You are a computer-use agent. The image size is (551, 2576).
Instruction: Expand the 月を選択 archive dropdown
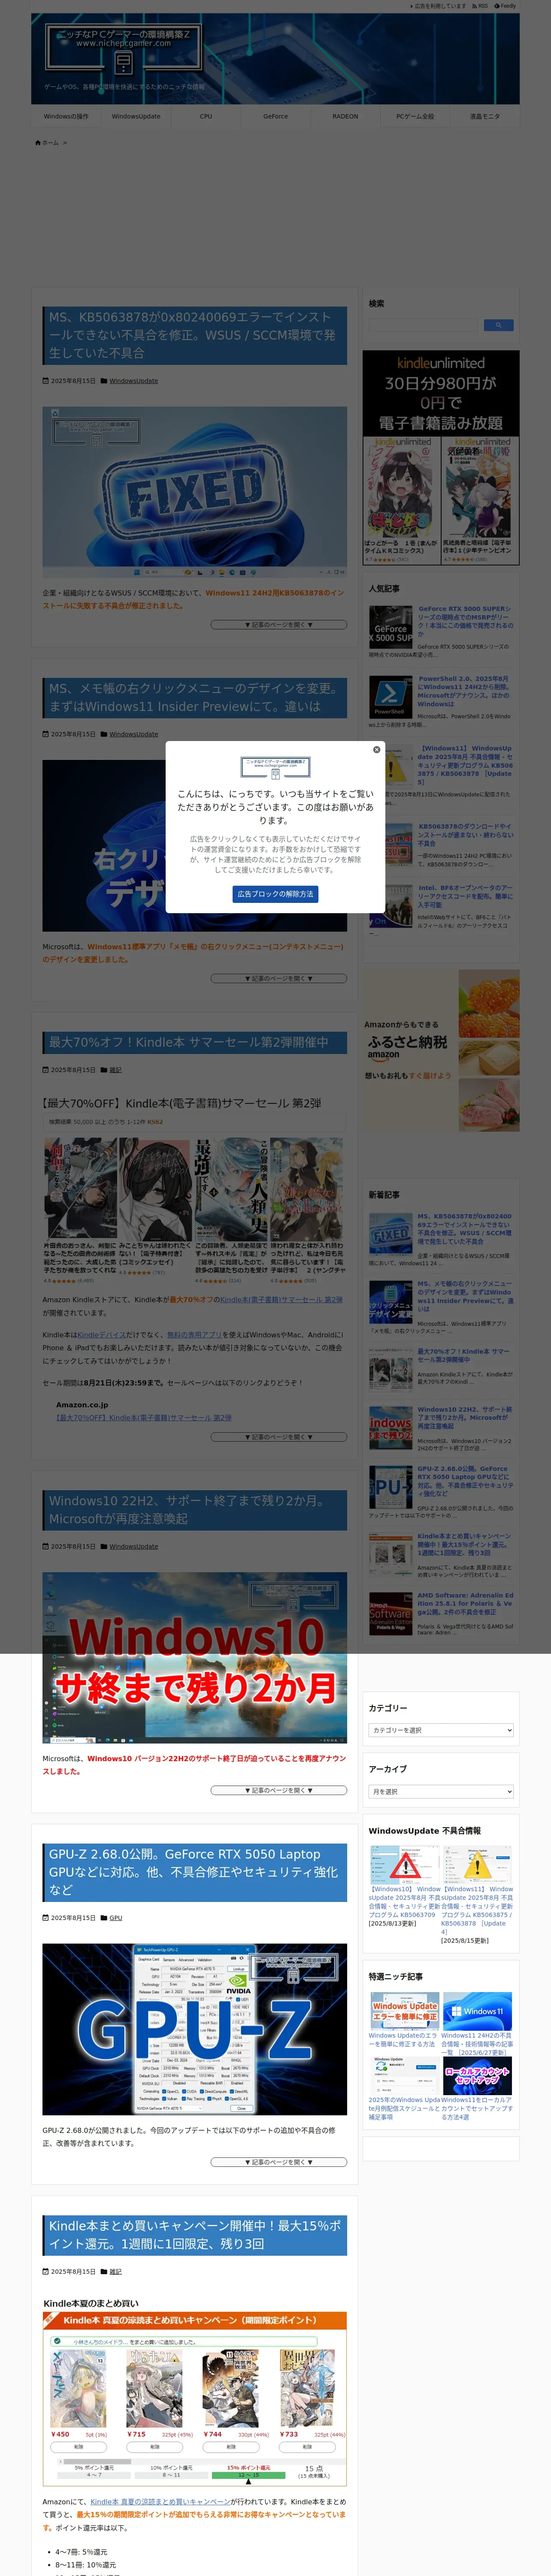[441, 1791]
